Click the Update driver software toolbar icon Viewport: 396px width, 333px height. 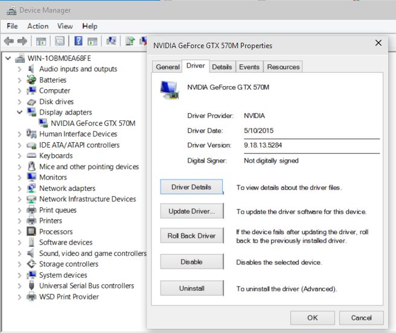(130, 41)
